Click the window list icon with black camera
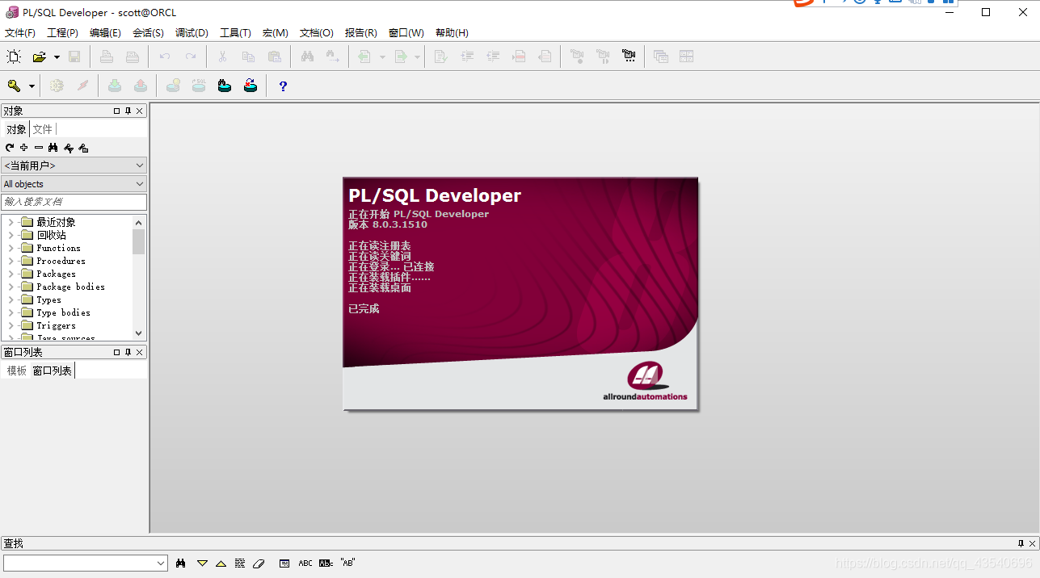The image size is (1040, 578). pos(629,57)
